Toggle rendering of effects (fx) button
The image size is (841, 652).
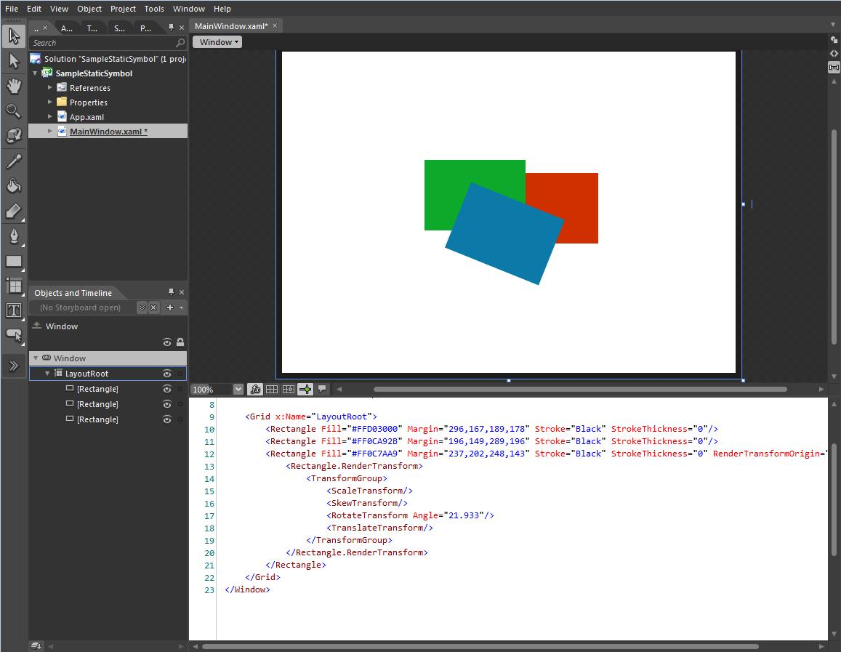click(255, 390)
